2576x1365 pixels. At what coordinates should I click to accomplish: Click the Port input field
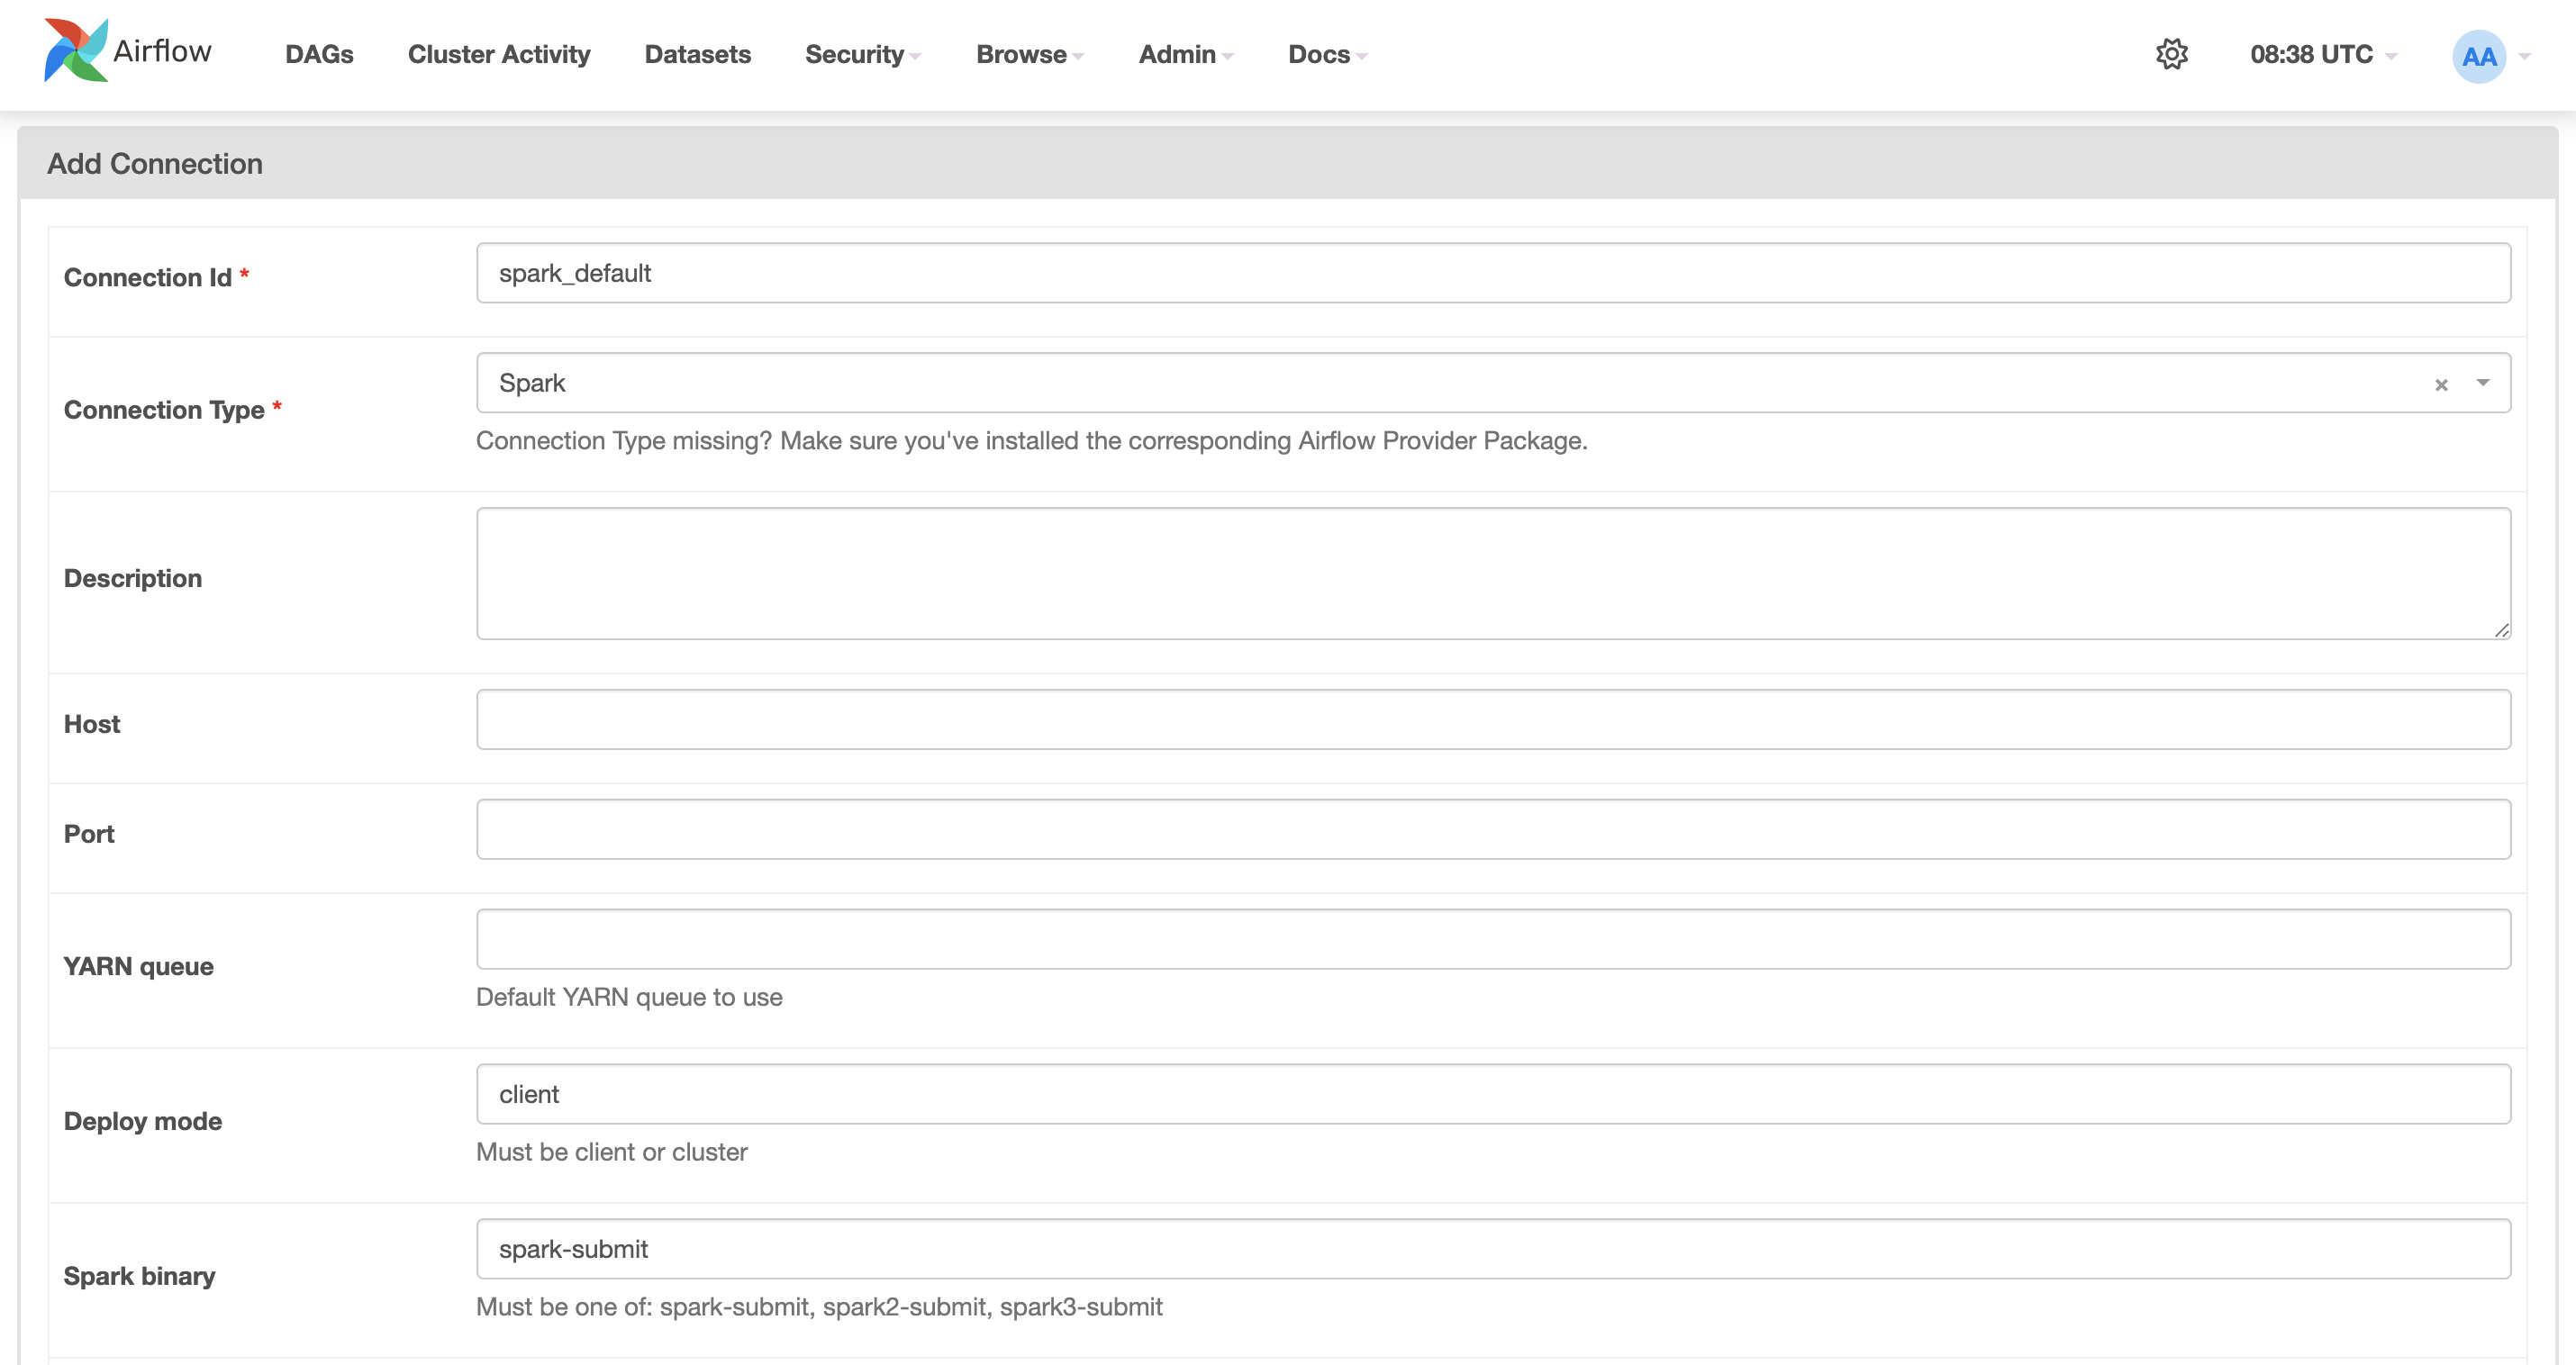1490,829
